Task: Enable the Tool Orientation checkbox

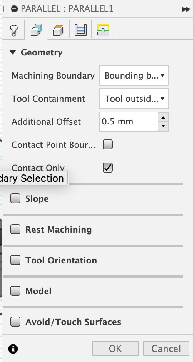Action: (15, 260)
